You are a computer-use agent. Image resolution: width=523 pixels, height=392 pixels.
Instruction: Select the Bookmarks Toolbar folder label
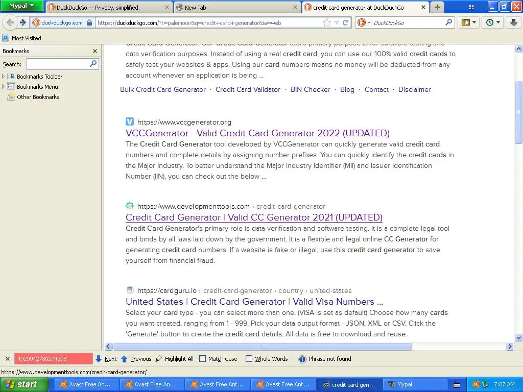(40, 77)
